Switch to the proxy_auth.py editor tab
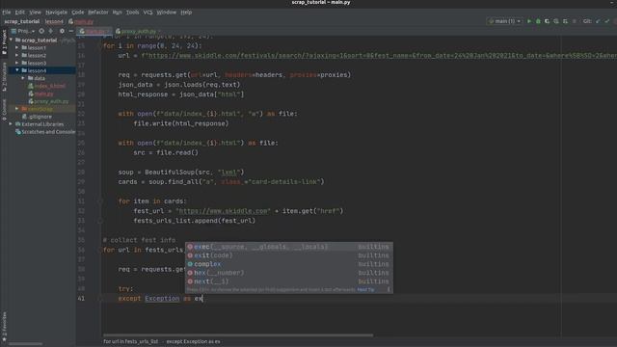Screen dimensions: 617x347 pos(138,31)
